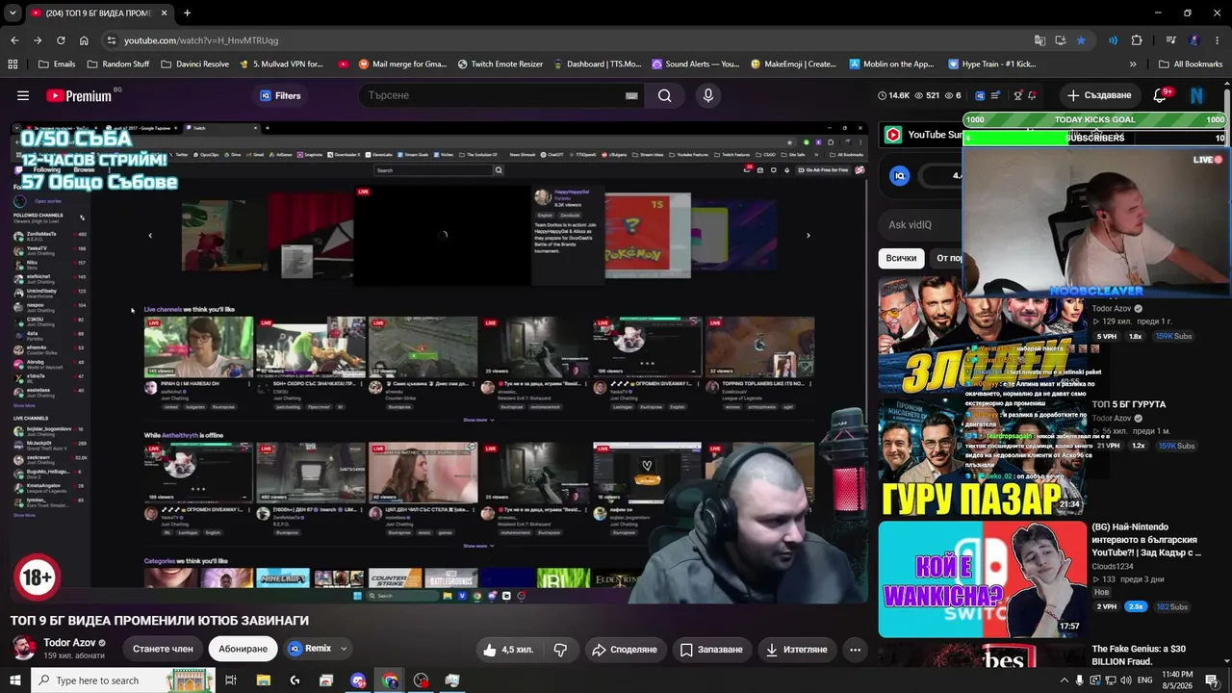The image size is (1232, 693).
Task: Open the ТОП 5 БГ ГУРУТА video title
Action: tap(1129, 404)
